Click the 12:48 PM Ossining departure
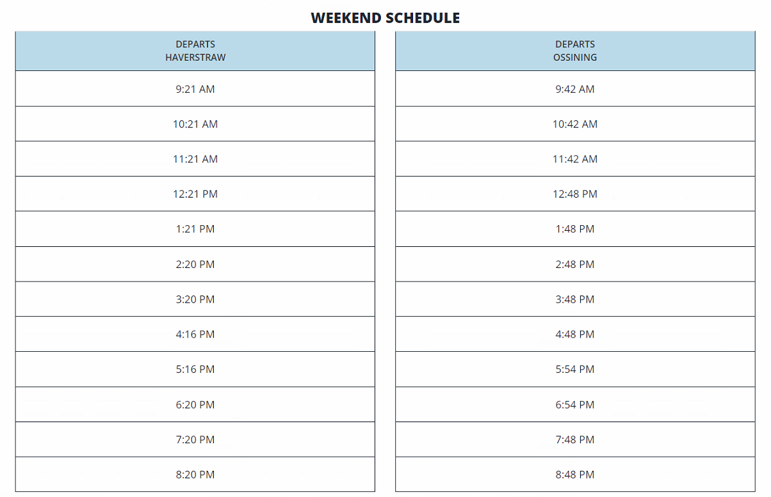Viewport: 771px width, 497px height. click(575, 194)
